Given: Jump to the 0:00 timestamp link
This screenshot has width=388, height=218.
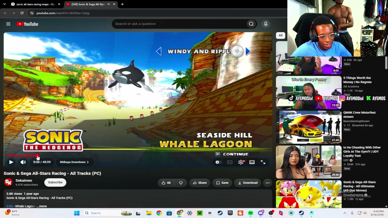Looking at the screenshot, I should [10, 206].
